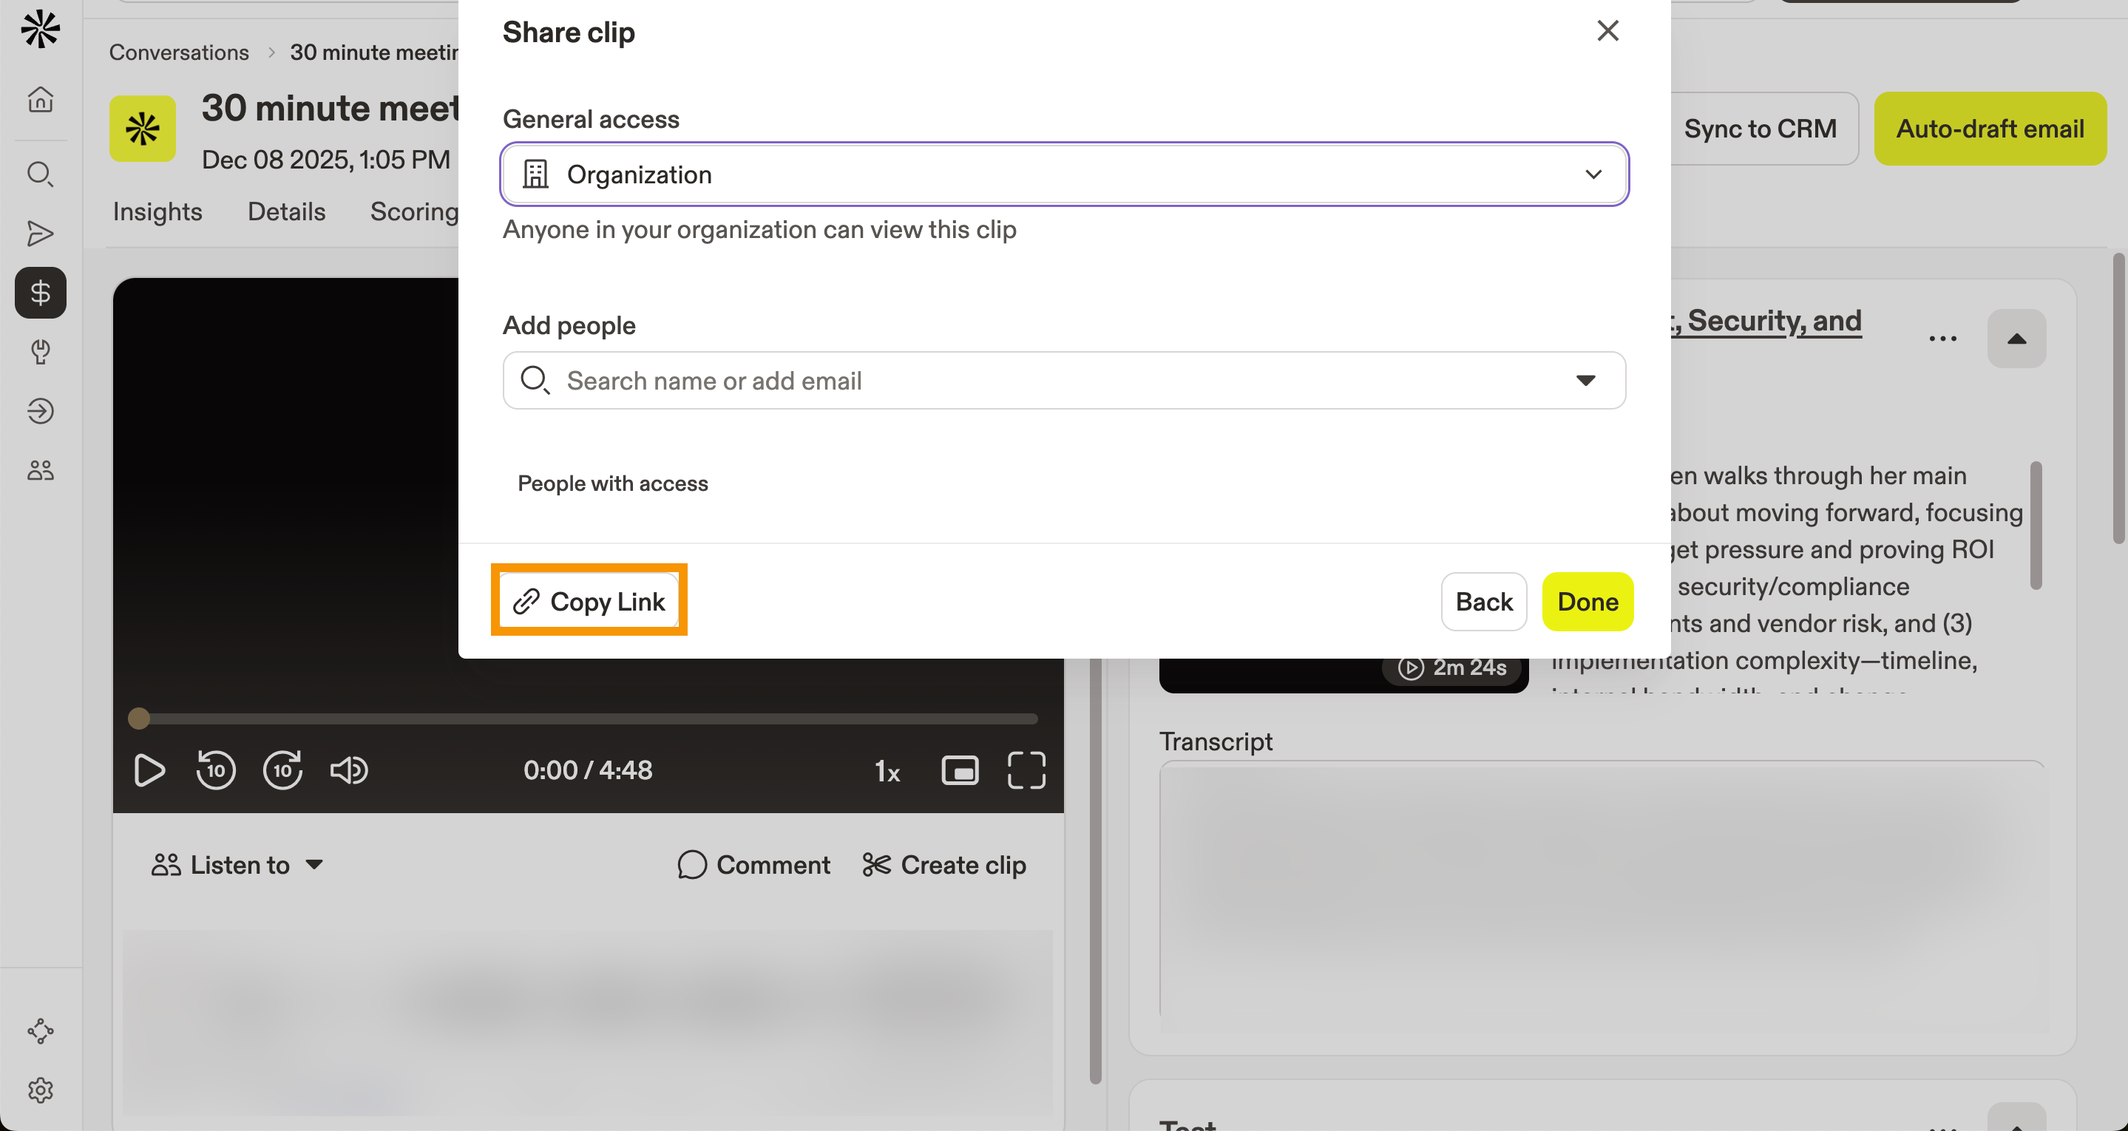Toggle fullscreen for the video player
Screen dimensions: 2128x1131
(x=1026, y=769)
